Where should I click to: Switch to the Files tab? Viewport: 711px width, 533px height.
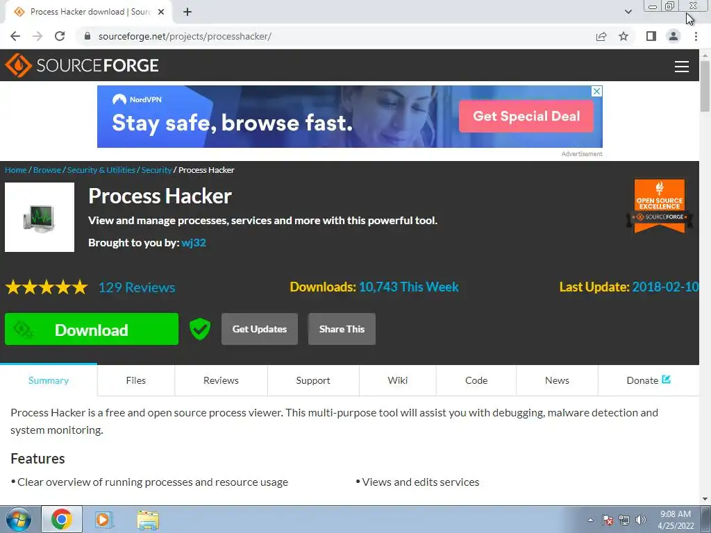pyautogui.click(x=136, y=380)
